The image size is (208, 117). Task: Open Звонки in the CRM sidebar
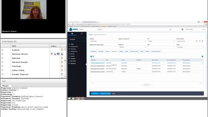(72, 54)
